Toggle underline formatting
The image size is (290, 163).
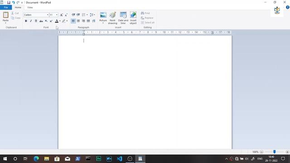(36, 21)
